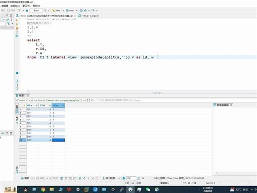Go to the first result row
The width and height of the screenshot is (257, 193).
tap(80, 178)
